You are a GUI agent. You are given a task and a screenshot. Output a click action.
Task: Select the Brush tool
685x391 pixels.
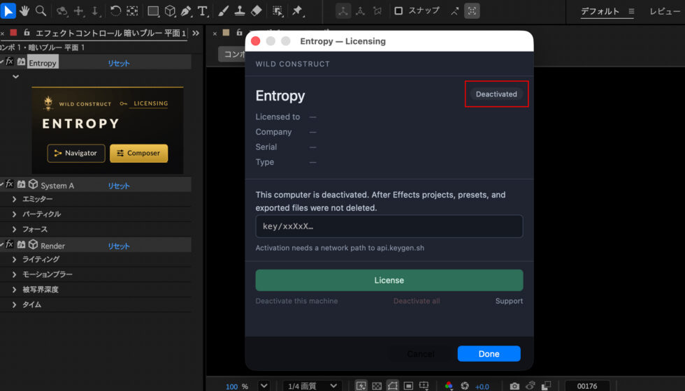click(x=223, y=11)
